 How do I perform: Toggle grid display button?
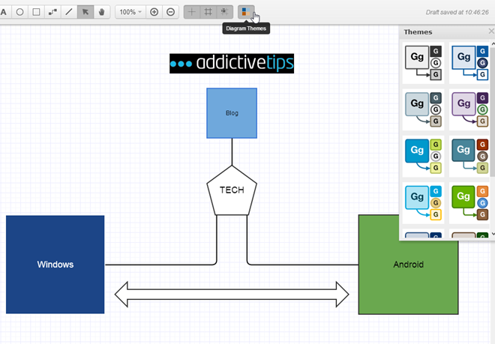tap(208, 12)
